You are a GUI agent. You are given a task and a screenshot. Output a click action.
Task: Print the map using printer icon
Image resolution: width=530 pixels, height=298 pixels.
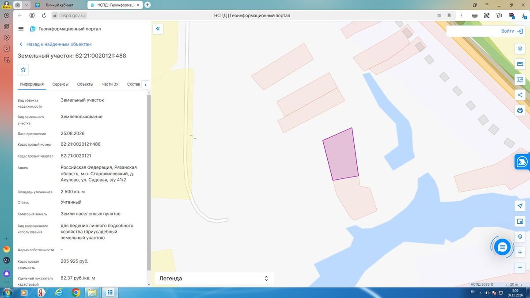pyautogui.click(x=520, y=110)
